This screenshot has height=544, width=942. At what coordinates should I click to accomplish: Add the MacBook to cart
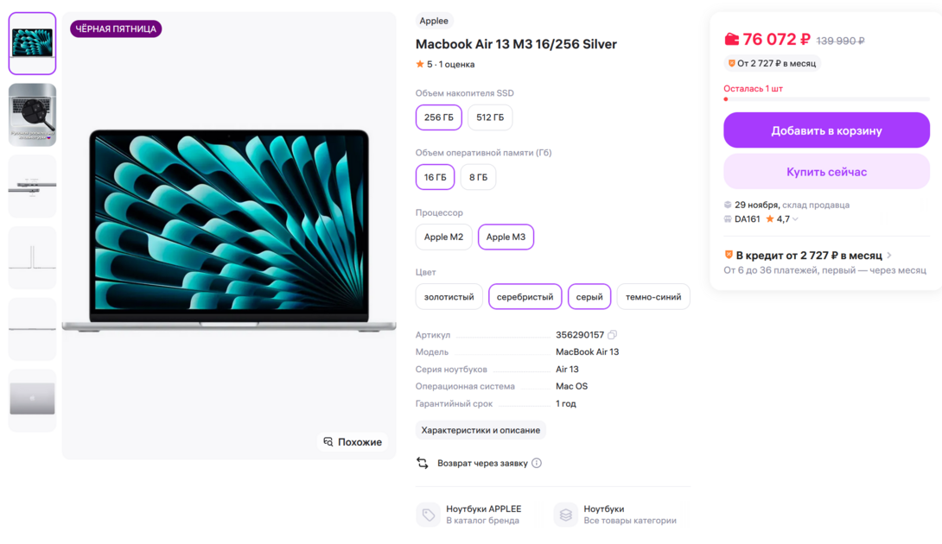tap(826, 131)
